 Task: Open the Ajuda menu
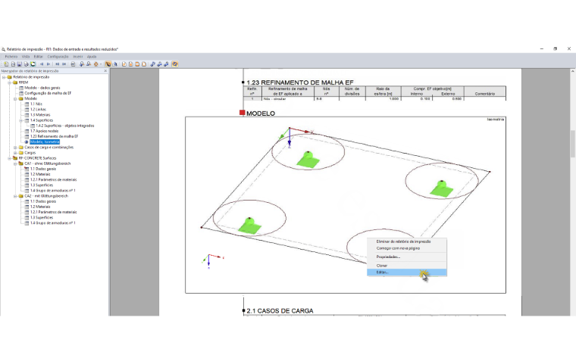[x=92, y=57]
